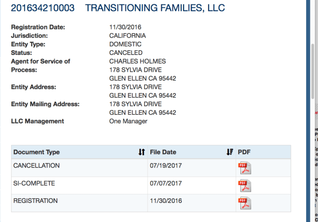Select the REGISTRATION document row
The height and width of the screenshot is (222, 318).
35,201
